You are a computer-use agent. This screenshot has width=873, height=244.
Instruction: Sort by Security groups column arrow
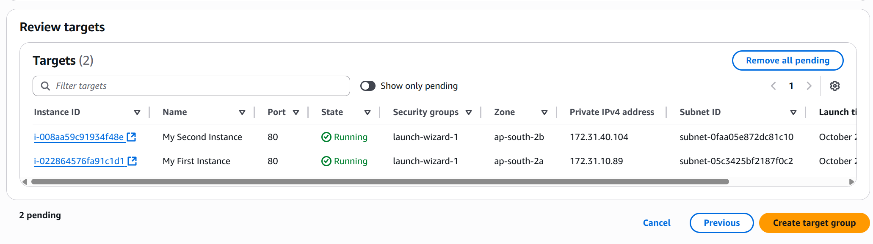(x=469, y=112)
